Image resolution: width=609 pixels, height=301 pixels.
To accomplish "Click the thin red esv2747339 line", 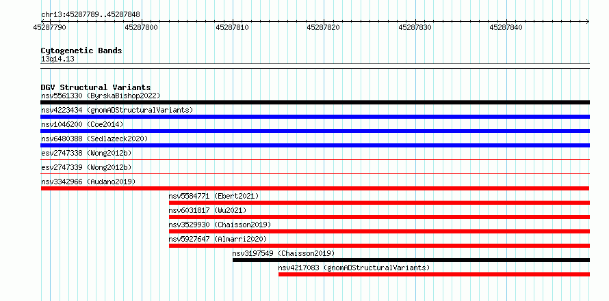I will 315,173.
